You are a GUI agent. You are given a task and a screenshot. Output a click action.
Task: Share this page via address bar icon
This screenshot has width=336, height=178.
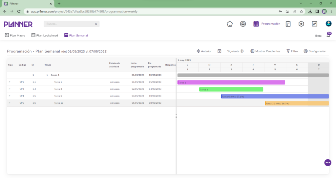(x=294, y=11)
